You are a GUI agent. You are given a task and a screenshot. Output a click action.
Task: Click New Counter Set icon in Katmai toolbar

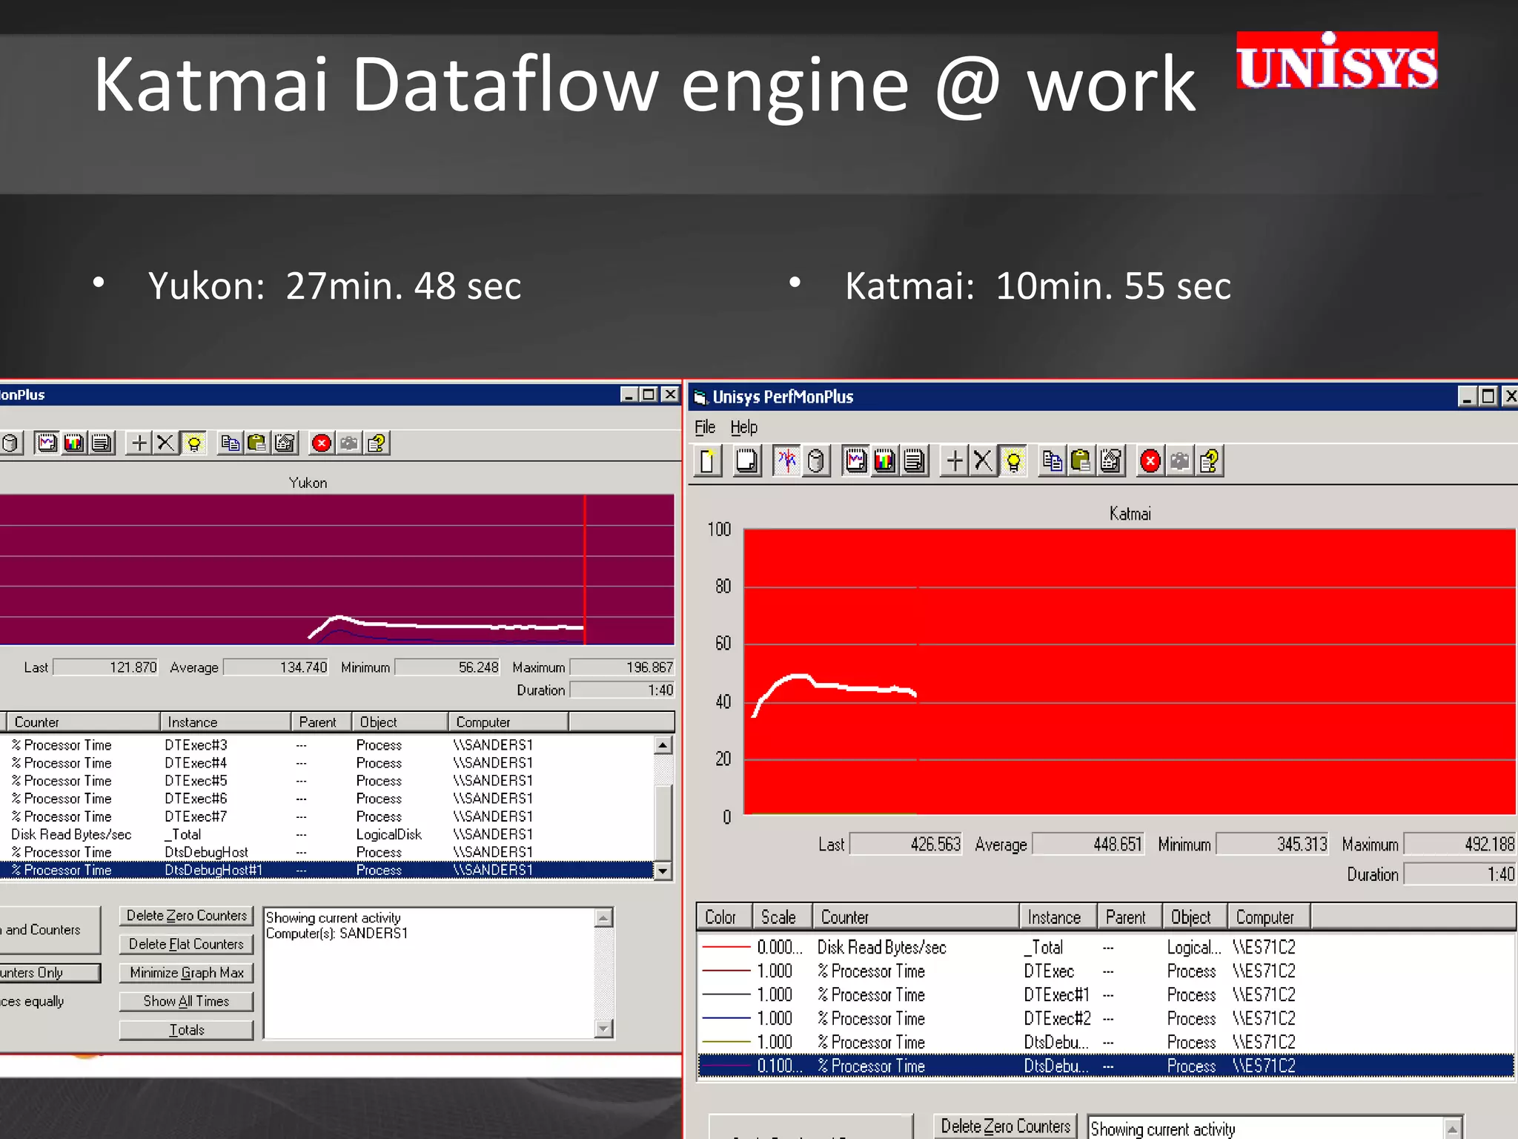click(708, 461)
